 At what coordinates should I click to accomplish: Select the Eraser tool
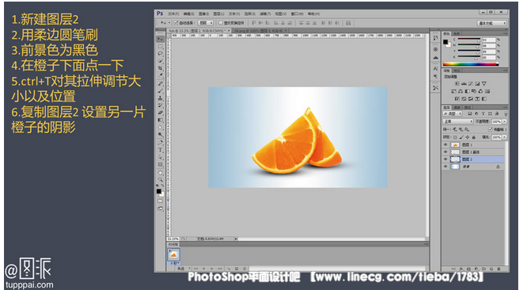161,113
